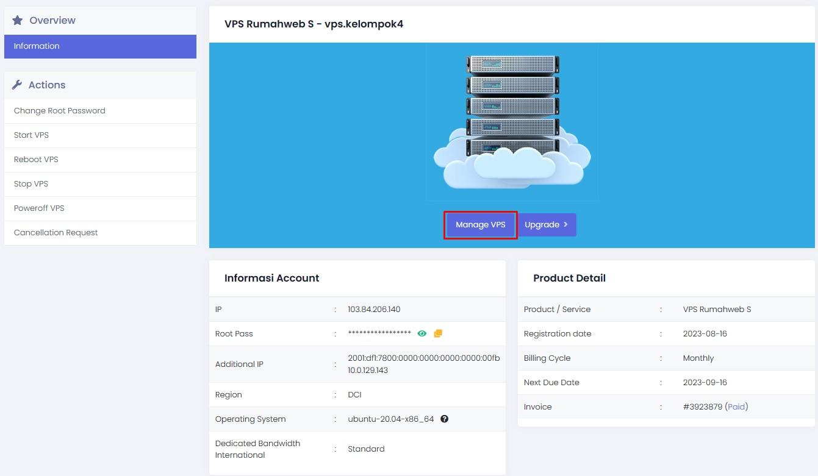Select the billing cycle value Monthly
This screenshot has width=818, height=476.
(x=698, y=358)
